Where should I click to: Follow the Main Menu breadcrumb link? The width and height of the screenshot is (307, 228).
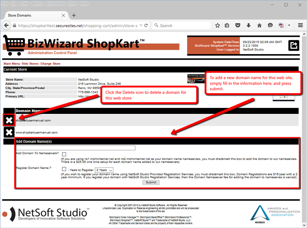coord(12,64)
